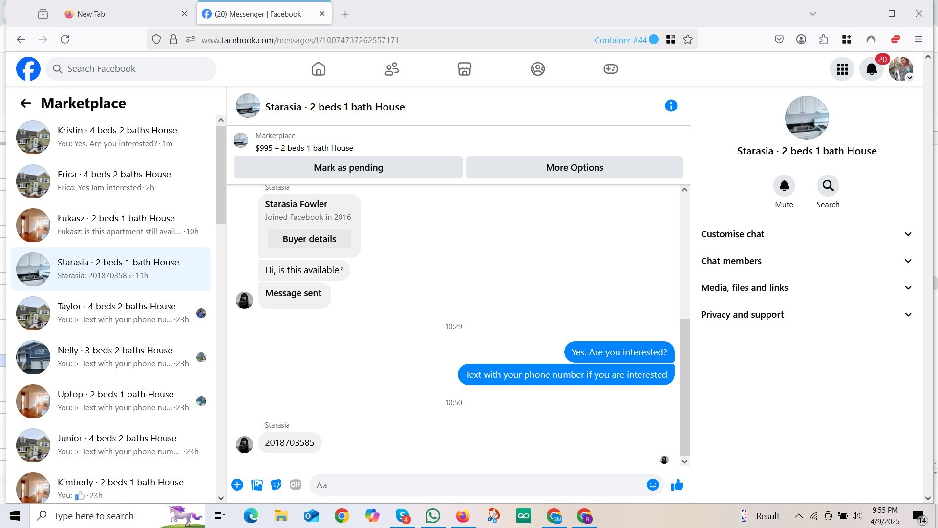Open Outlook from the taskbar
The image size is (938, 528).
coord(311,516)
